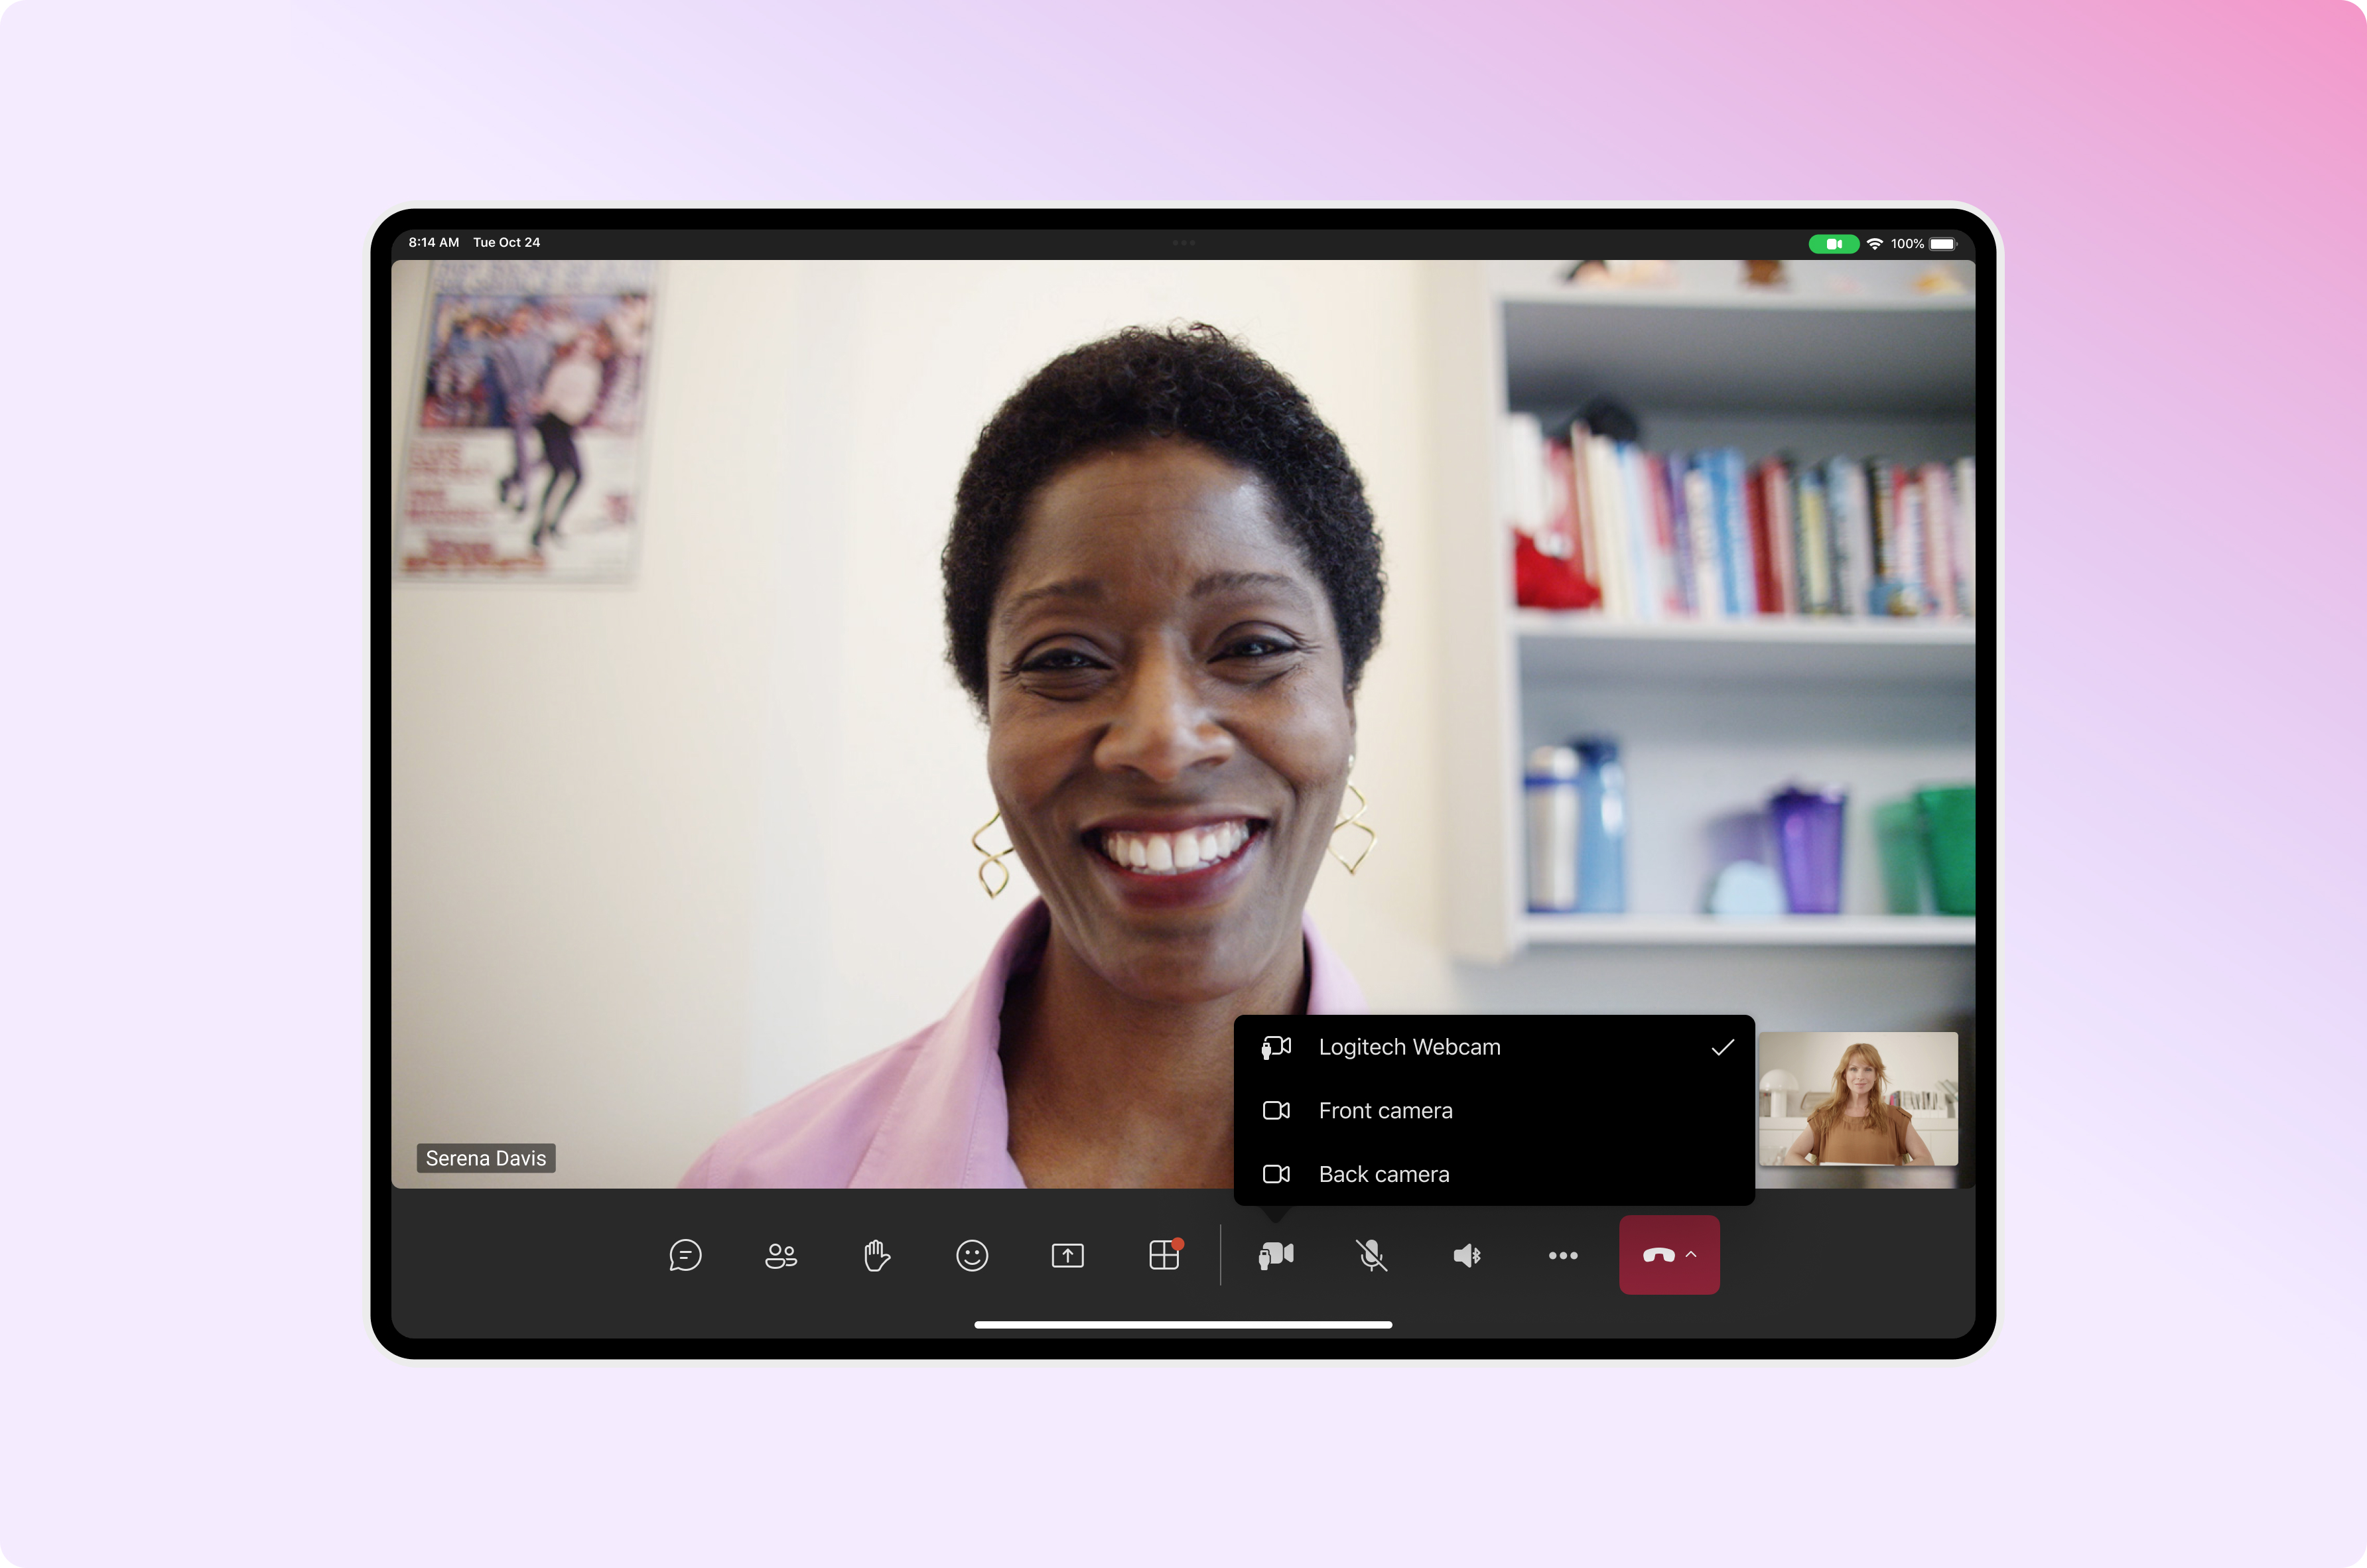Click the share screen icon
The height and width of the screenshot is (1568, 2367).
[x=1067, y=1255]
